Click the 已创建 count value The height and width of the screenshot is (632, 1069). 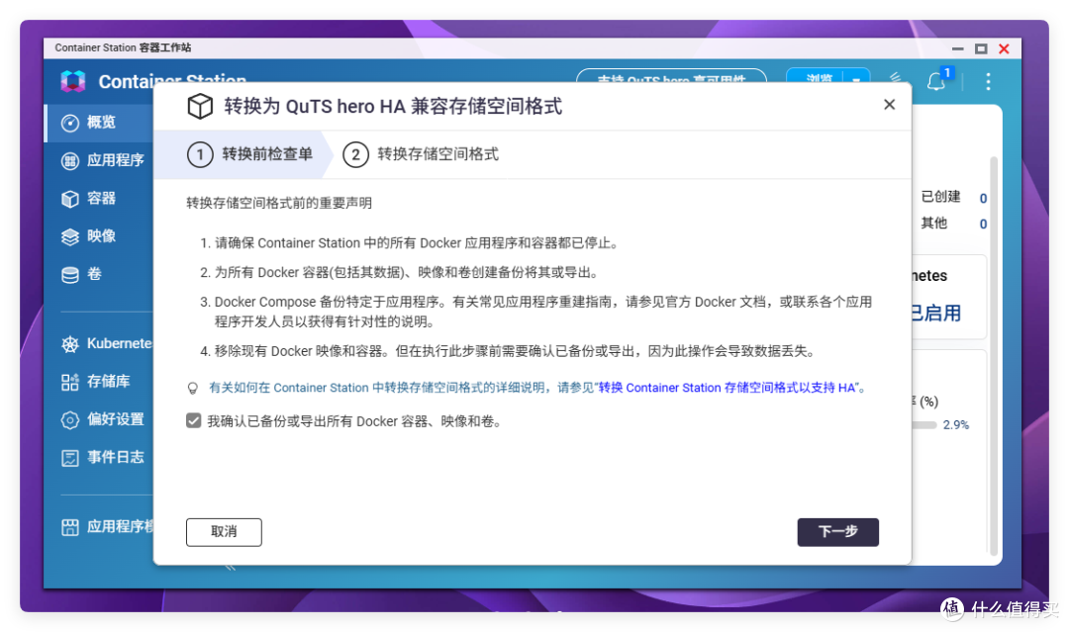tap(983, 198)
